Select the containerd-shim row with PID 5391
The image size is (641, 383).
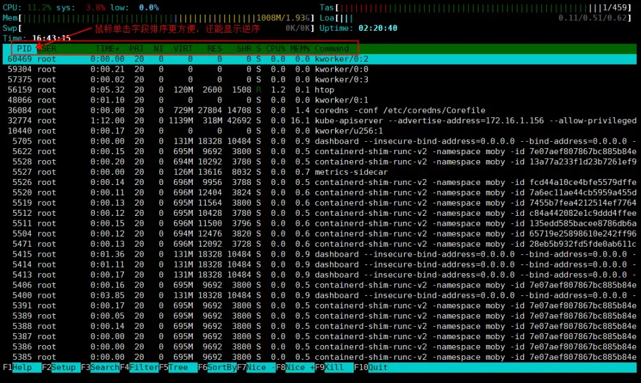pyautogui.click(x=320, y=306)
